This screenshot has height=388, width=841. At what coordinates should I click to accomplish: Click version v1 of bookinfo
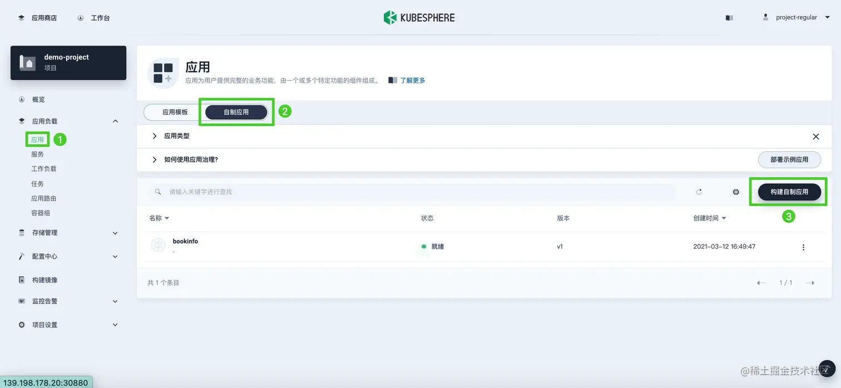560,246
